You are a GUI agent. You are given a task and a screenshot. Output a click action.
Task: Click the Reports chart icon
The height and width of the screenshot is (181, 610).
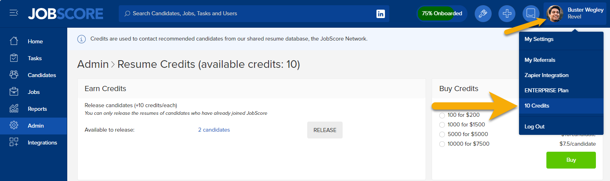[14, 108]
